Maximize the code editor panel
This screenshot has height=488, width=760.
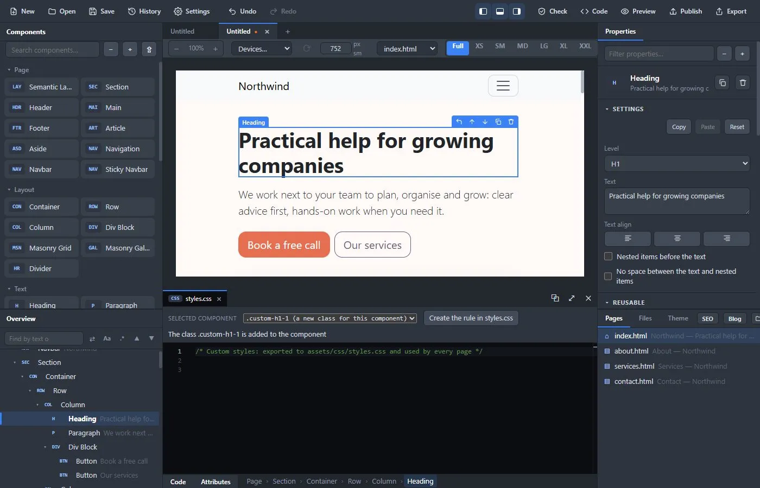pyautogui.click(x=572, y=298)
